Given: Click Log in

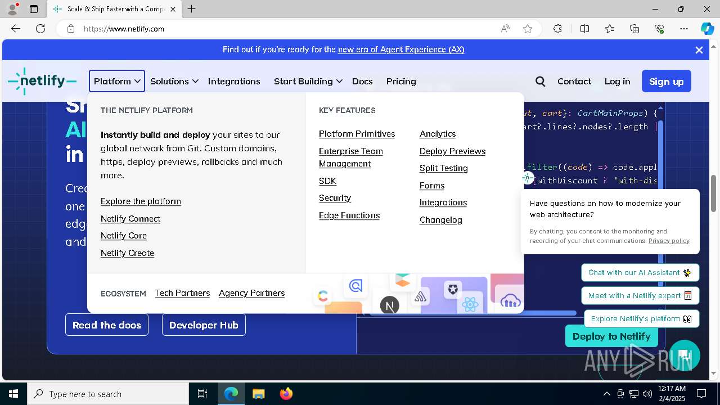Looking at the screenshot, I should (x=617, y=81).
